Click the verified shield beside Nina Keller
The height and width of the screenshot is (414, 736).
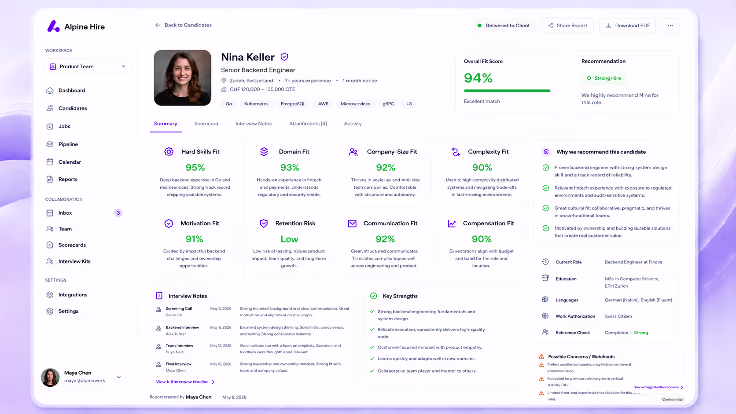click(284, 57)
